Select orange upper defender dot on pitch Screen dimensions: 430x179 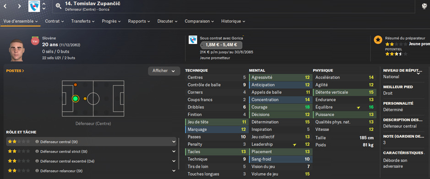[x=76, y=85]
